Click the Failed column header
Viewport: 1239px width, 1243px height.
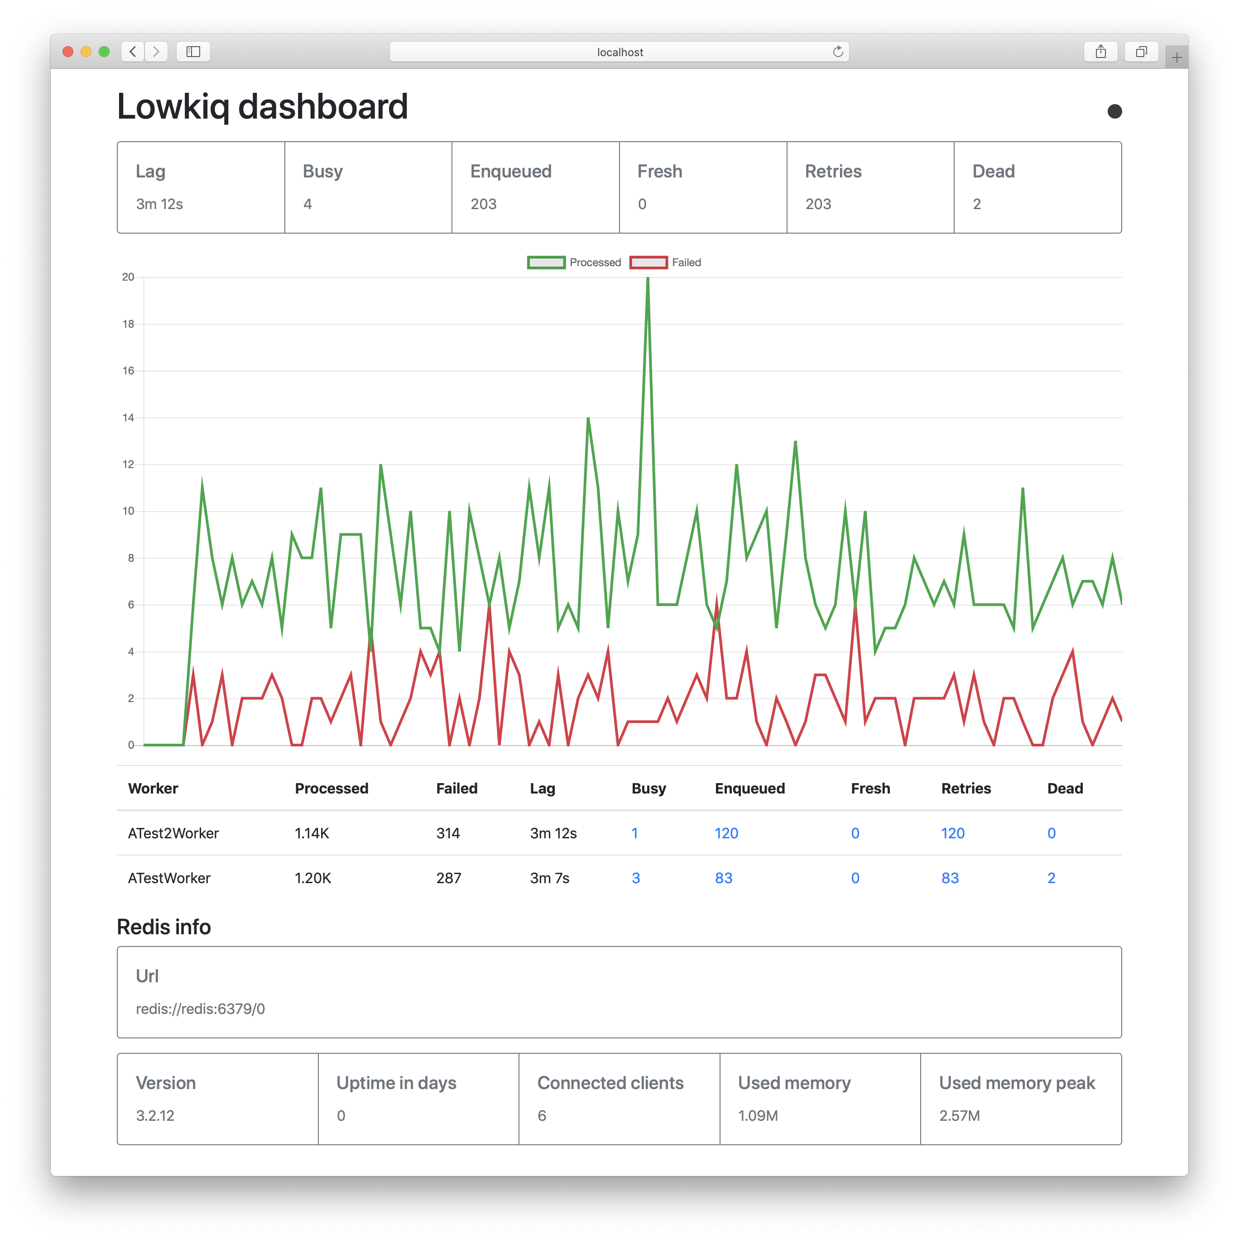[456, 788]
